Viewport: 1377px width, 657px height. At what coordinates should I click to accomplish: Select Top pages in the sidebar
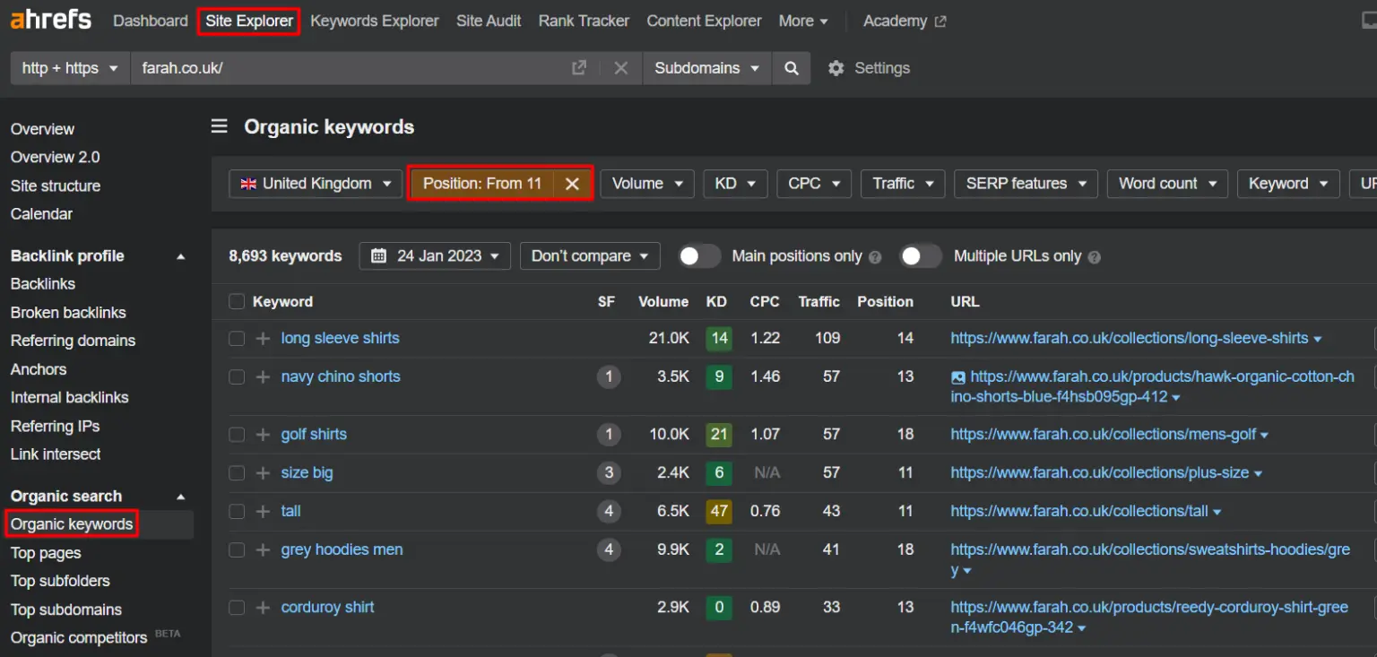[x=46, y=553]
